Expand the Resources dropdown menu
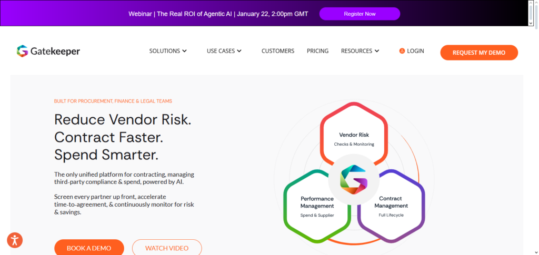The width and height of the screenshot is (539, 255). point(360,51)
